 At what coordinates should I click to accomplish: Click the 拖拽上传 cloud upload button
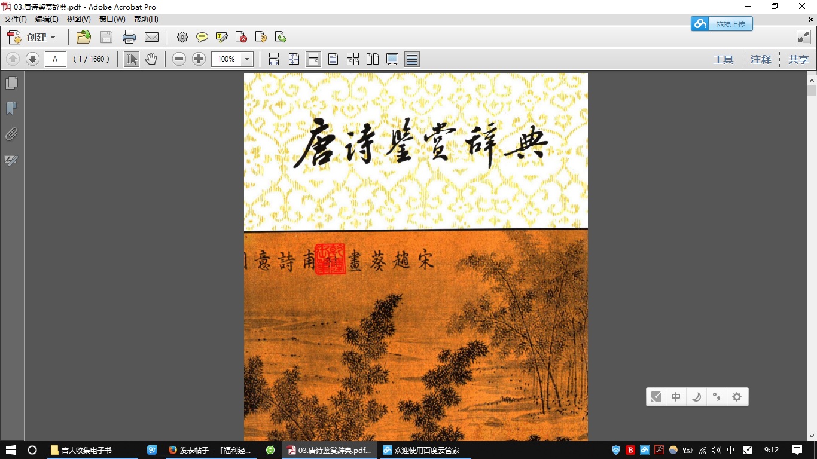click(x=722, y=24)
